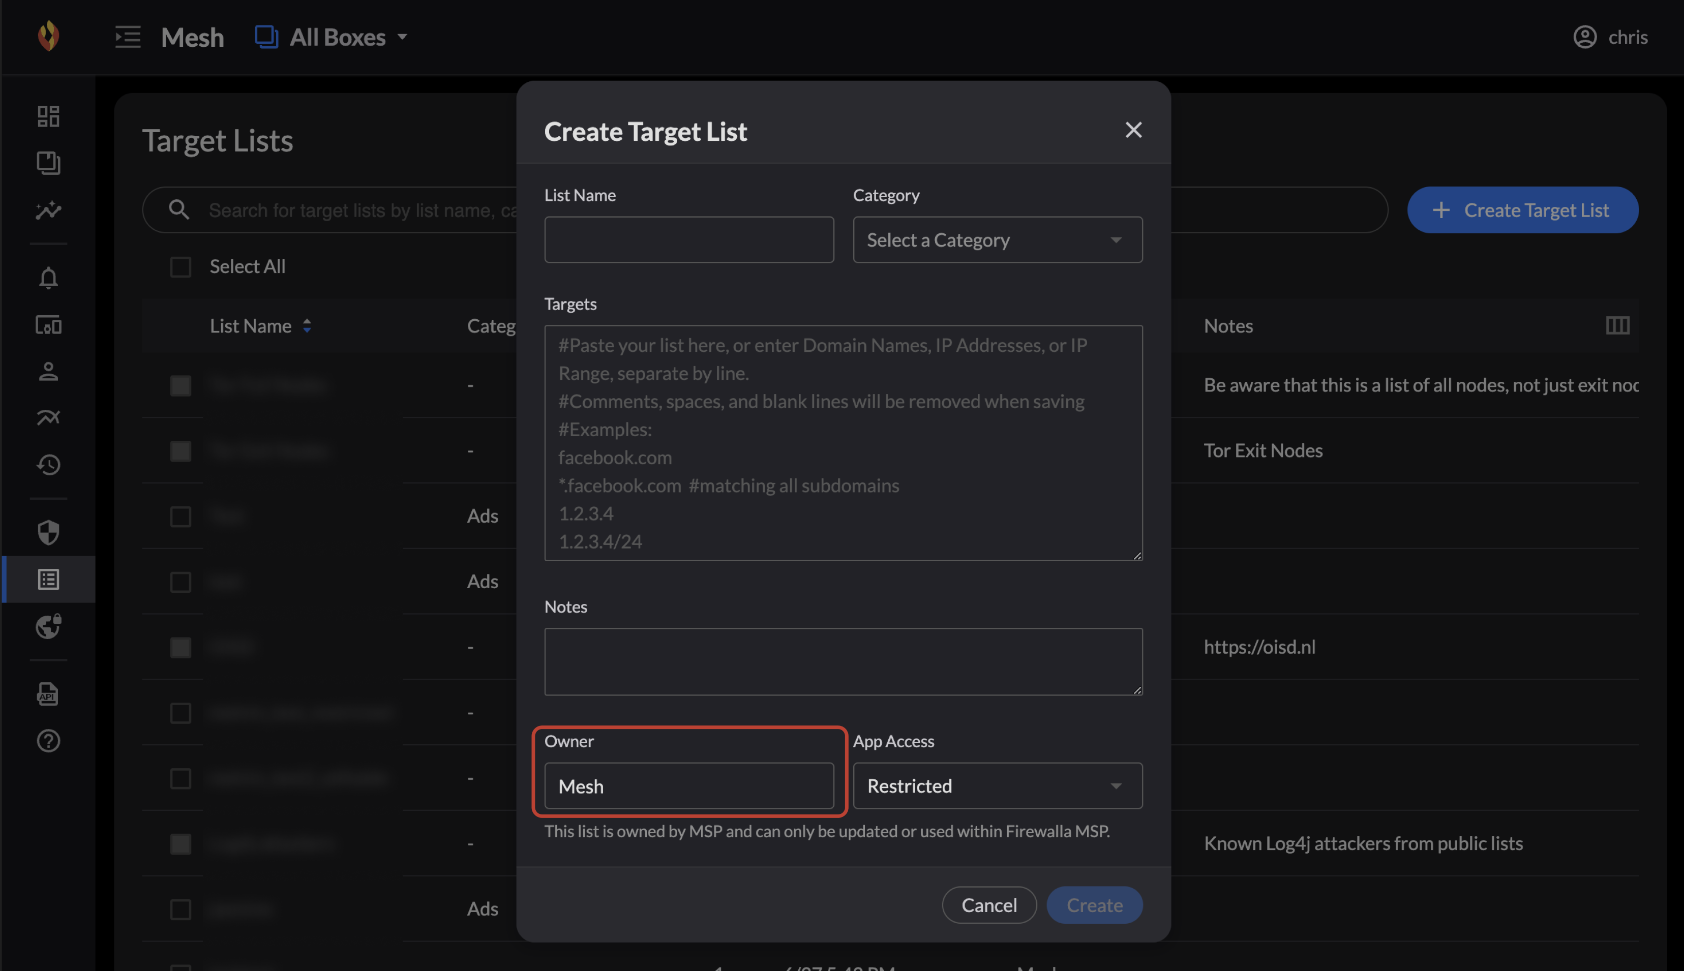
Task: Click the bell alarms icon in the sidebar
Action: tap(48, 278)
